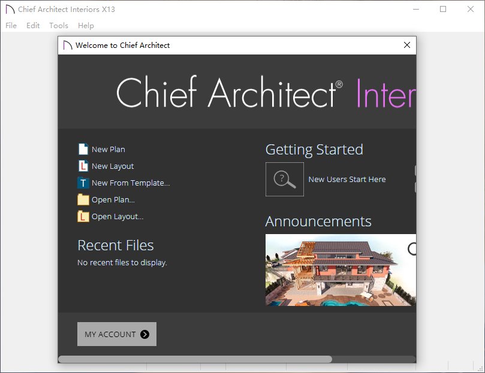
Task: Open the Edit menu
Action: point(33,25)
